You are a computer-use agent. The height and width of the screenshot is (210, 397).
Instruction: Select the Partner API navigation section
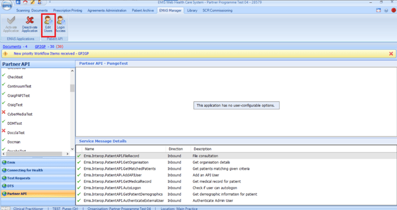pos(38,193)
